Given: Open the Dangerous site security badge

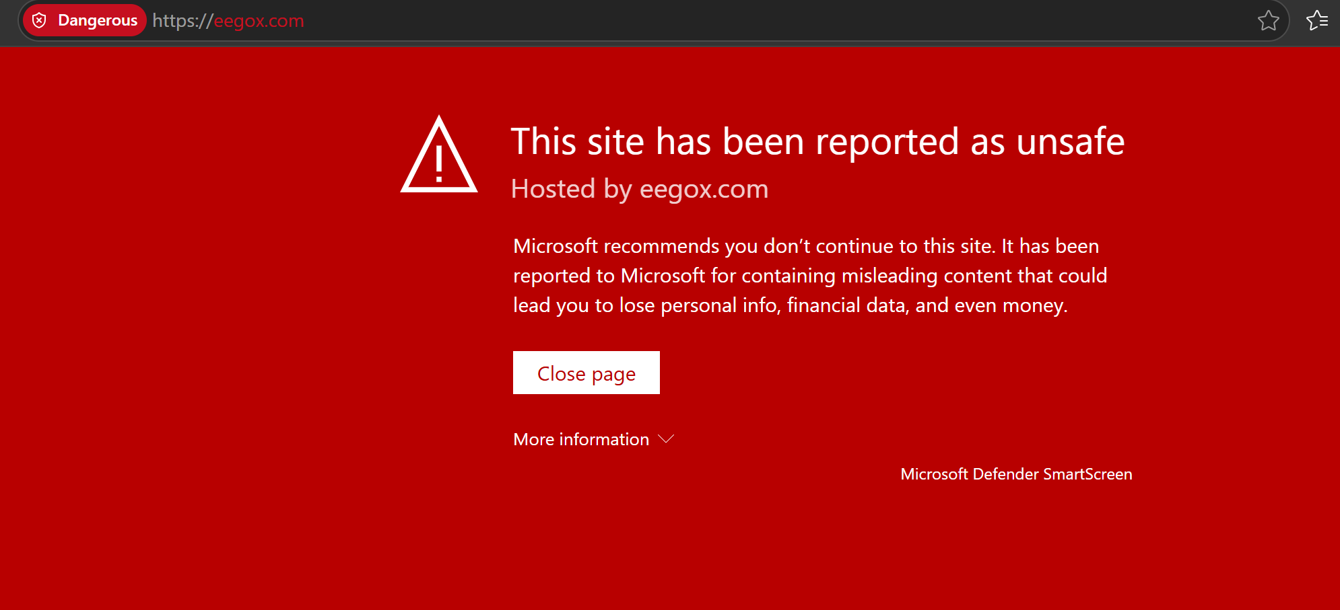Looking at the screenshot, I should pos(84,20).
